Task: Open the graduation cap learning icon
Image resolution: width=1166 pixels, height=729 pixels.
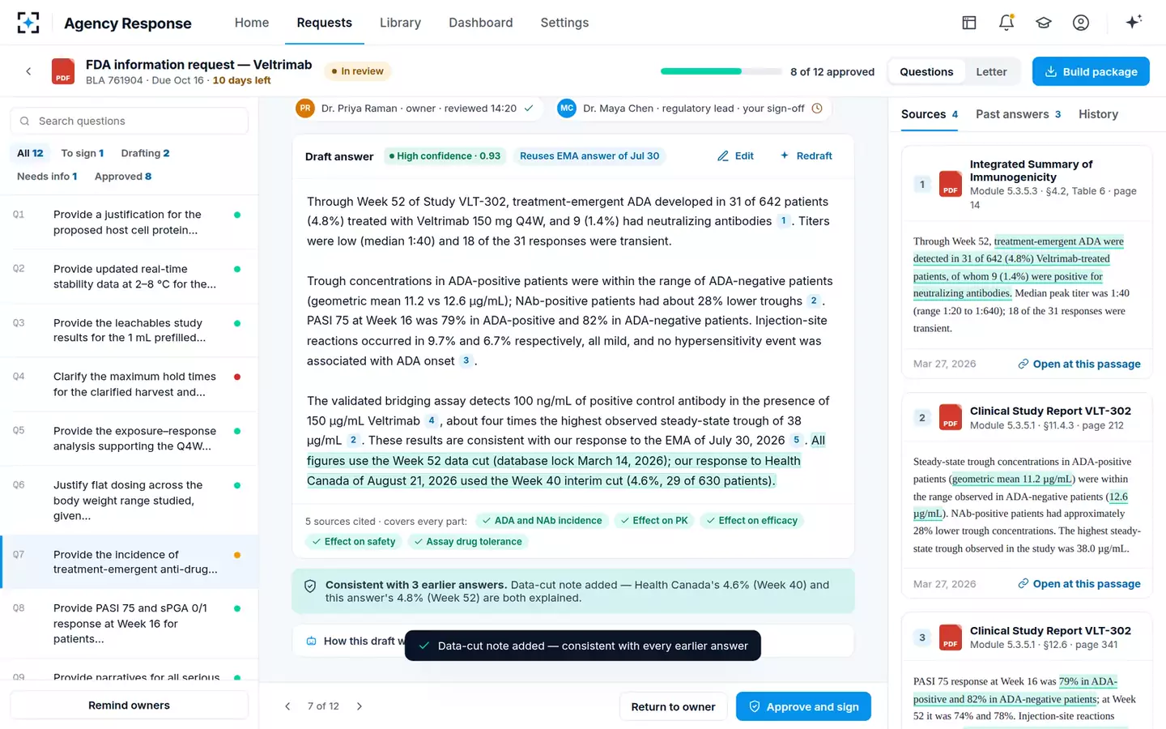Action: [x=1044, y=23]
